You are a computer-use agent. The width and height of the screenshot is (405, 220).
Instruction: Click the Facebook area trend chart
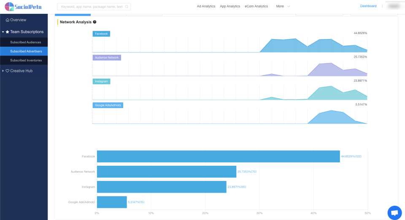tap(230, 45)
